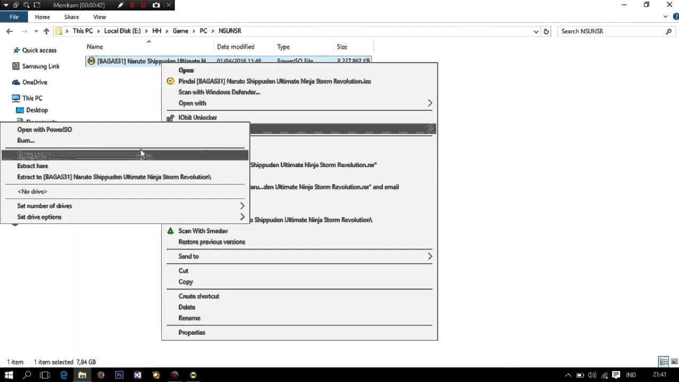Choose Extract here in submenu
679x382 pixels.
pyautogui.click(x=125, y=166)
